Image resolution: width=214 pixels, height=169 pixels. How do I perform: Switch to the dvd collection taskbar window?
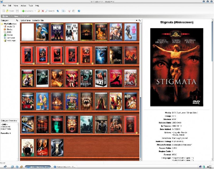click(x=38, y=167)
